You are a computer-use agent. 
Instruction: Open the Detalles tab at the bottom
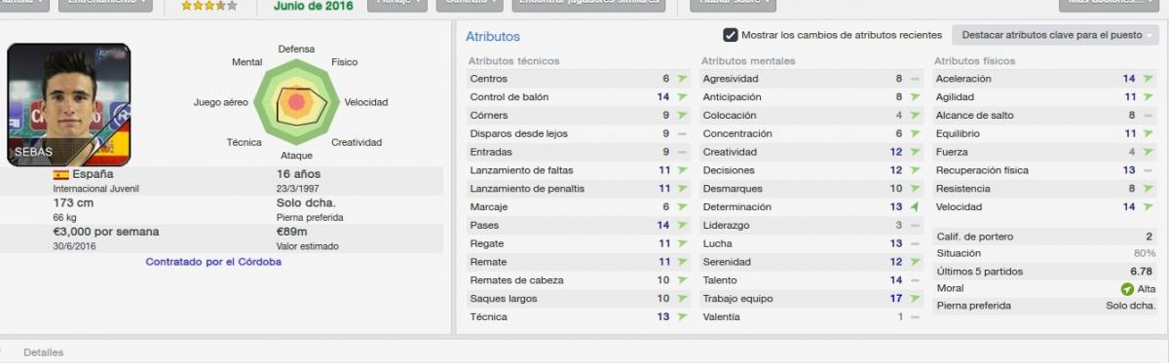click(x=44, y=352)
